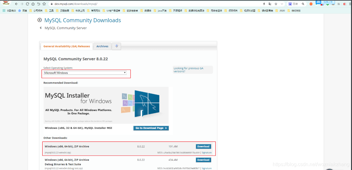This screenshot has width=352, height=170.
Task: Click the browser forward arrow
Action: pyautogui.click(x=22, y=4)
